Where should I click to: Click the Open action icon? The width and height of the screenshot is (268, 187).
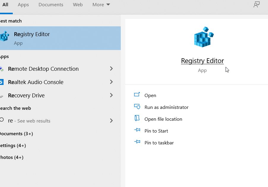(x=137, y=94)
